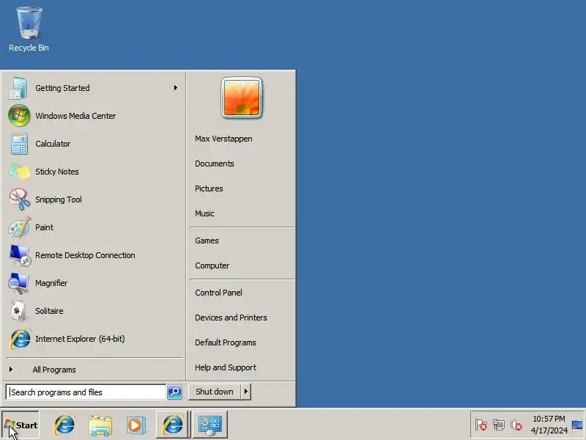Open Devices and Printers link

pyautogui.click(x=231, y=318)
